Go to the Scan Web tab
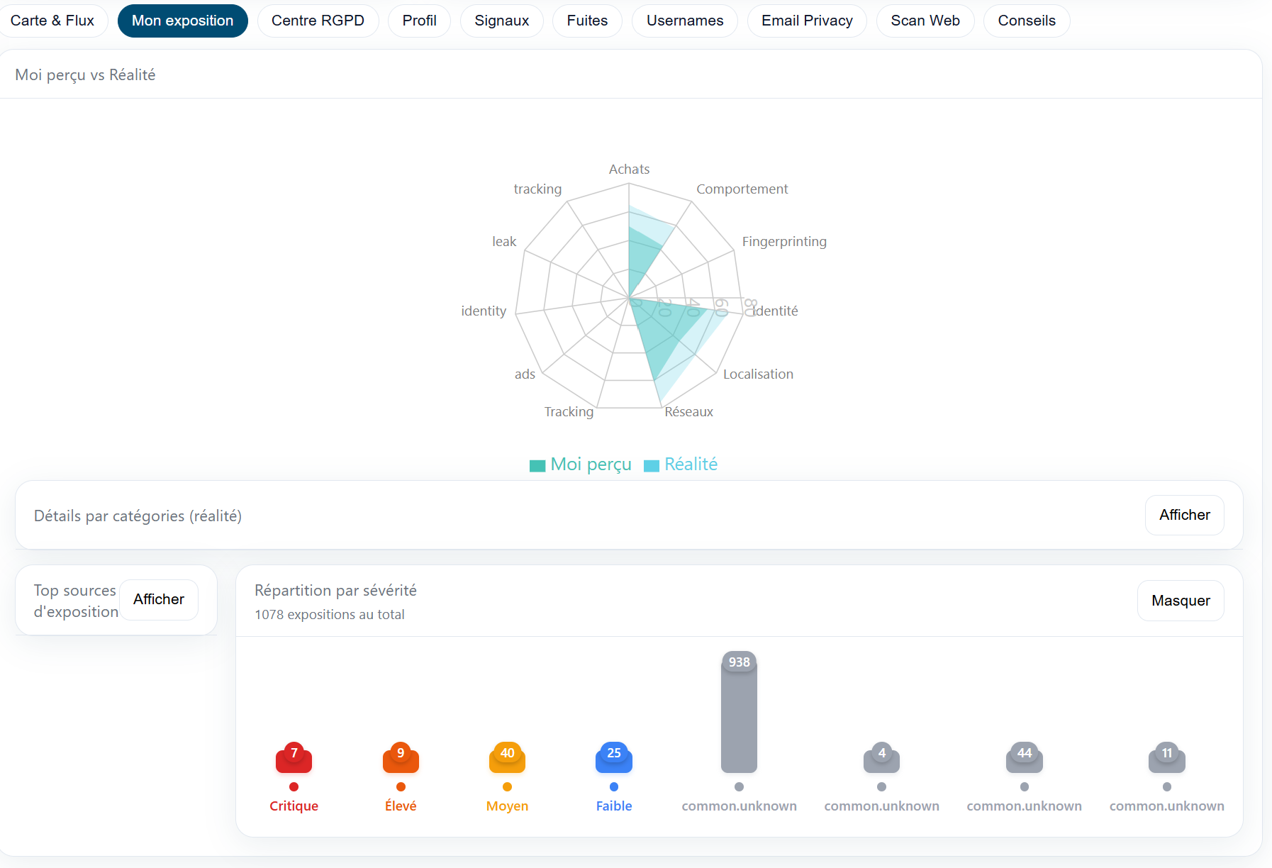This screenshot has height=868, width=1272. click(x=925, y=21)
